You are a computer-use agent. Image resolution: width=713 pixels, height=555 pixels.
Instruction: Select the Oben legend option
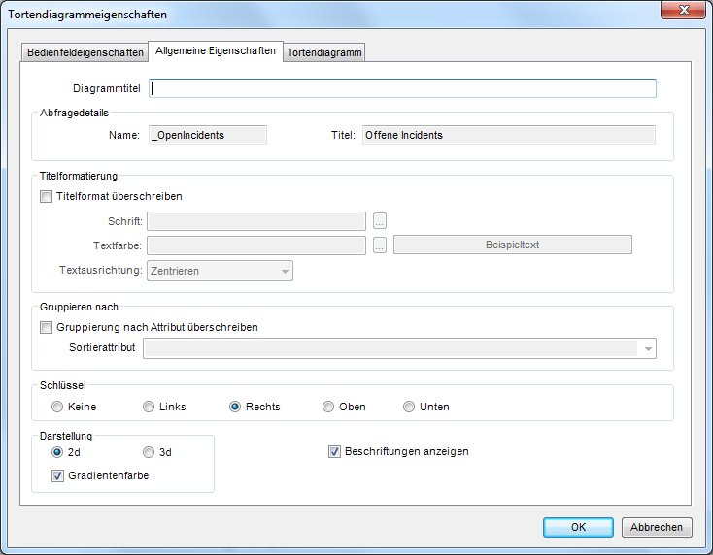(x=328, y=407)
